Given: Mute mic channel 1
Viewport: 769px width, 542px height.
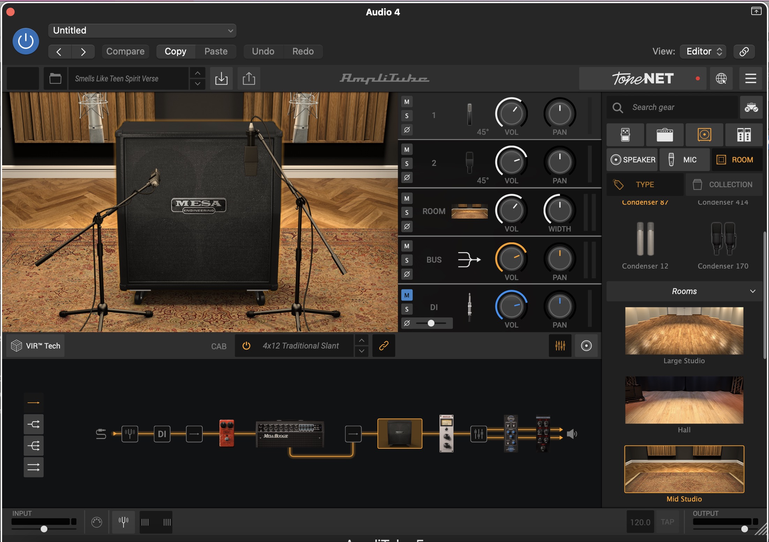Looking at the screenshot, I should 407,102.
